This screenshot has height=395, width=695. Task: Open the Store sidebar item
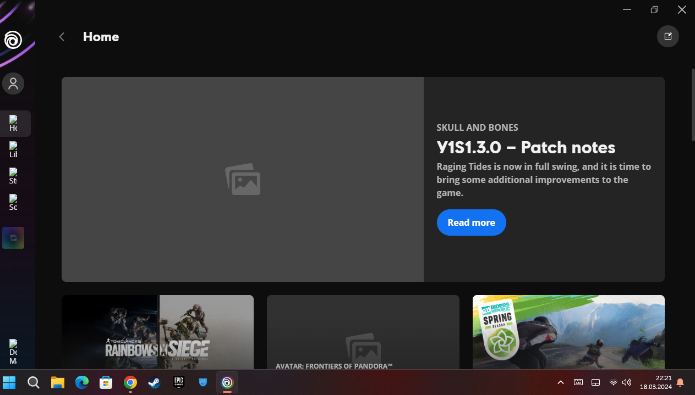point(13,176)
